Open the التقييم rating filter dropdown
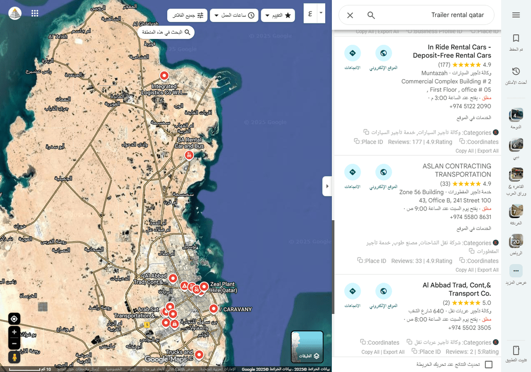531x372 pixels. point(278,15)
